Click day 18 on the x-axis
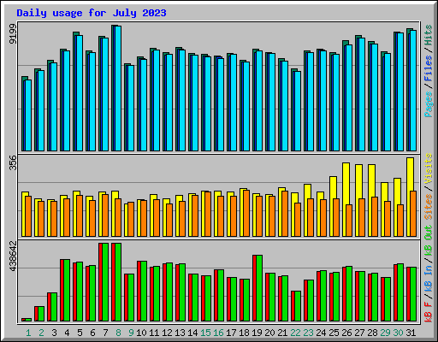Viewport: 438px width, 342px height. point(244,333)
